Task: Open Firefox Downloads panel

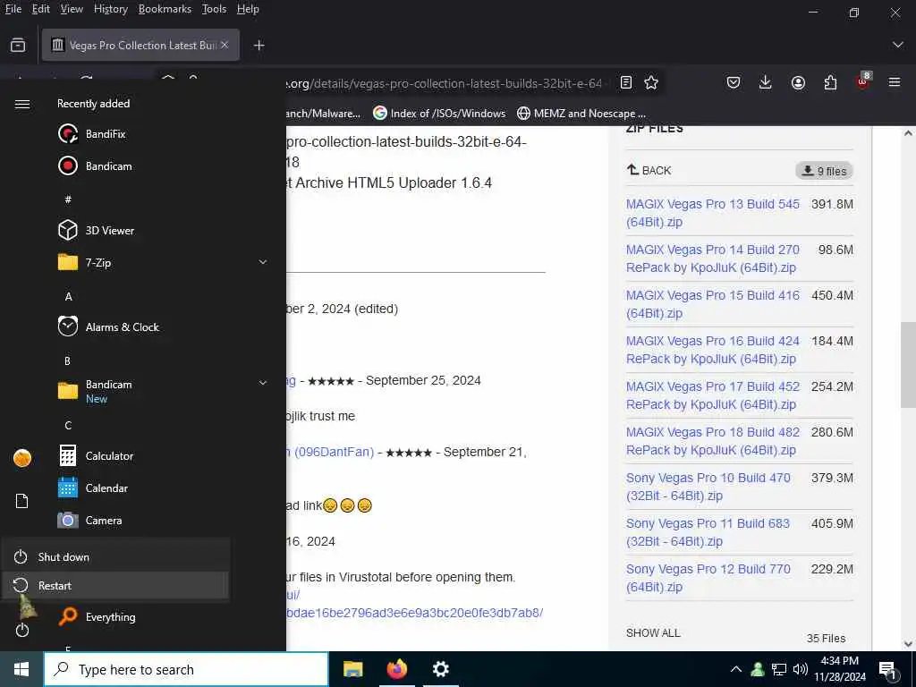Action: (766, 82)
